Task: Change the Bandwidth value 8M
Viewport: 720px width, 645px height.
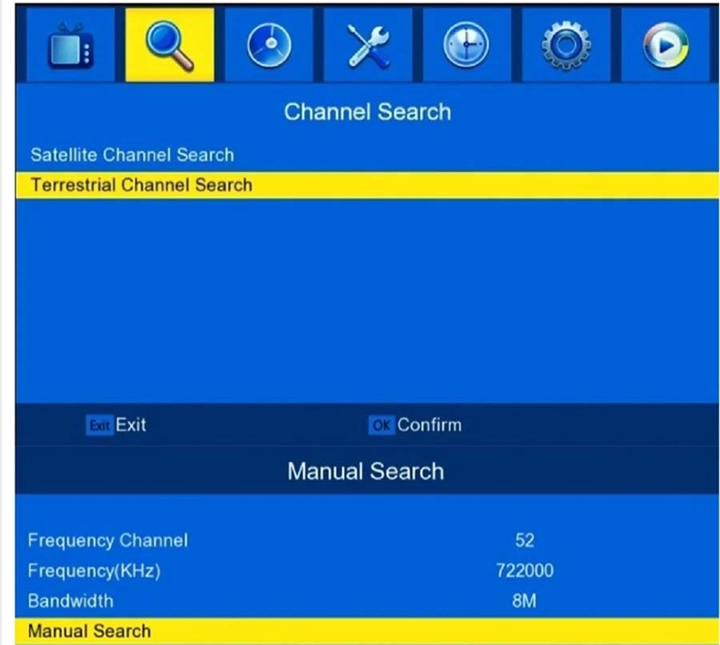Action: click(x=524, y=601)
